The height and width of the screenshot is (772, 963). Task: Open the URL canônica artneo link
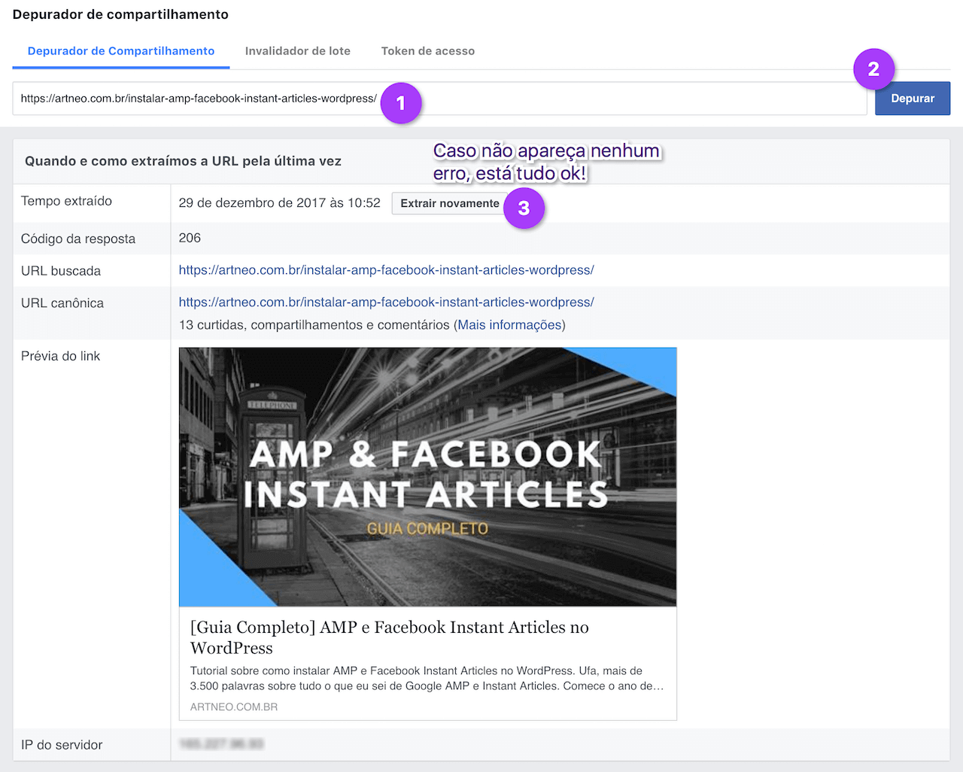pyautogui.click(x=387, y=302)
